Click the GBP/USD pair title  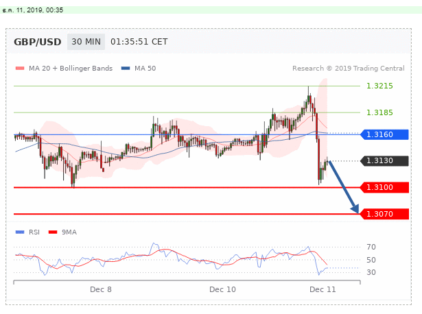[x=38, y=42]
